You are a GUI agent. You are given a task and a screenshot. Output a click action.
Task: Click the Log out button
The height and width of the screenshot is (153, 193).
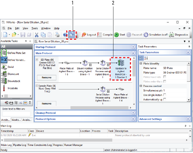click(89, 35)
